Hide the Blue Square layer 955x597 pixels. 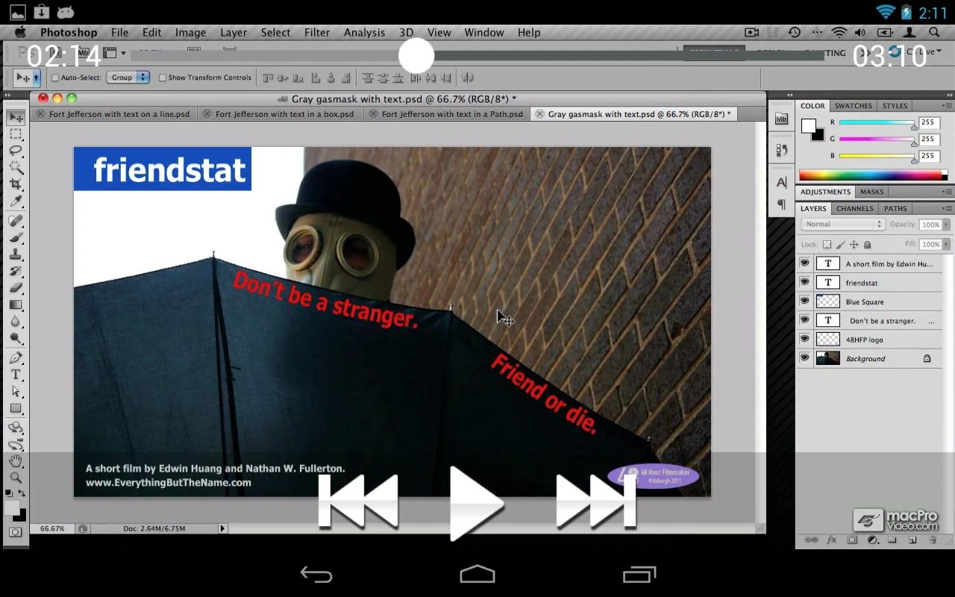point(804,301)
